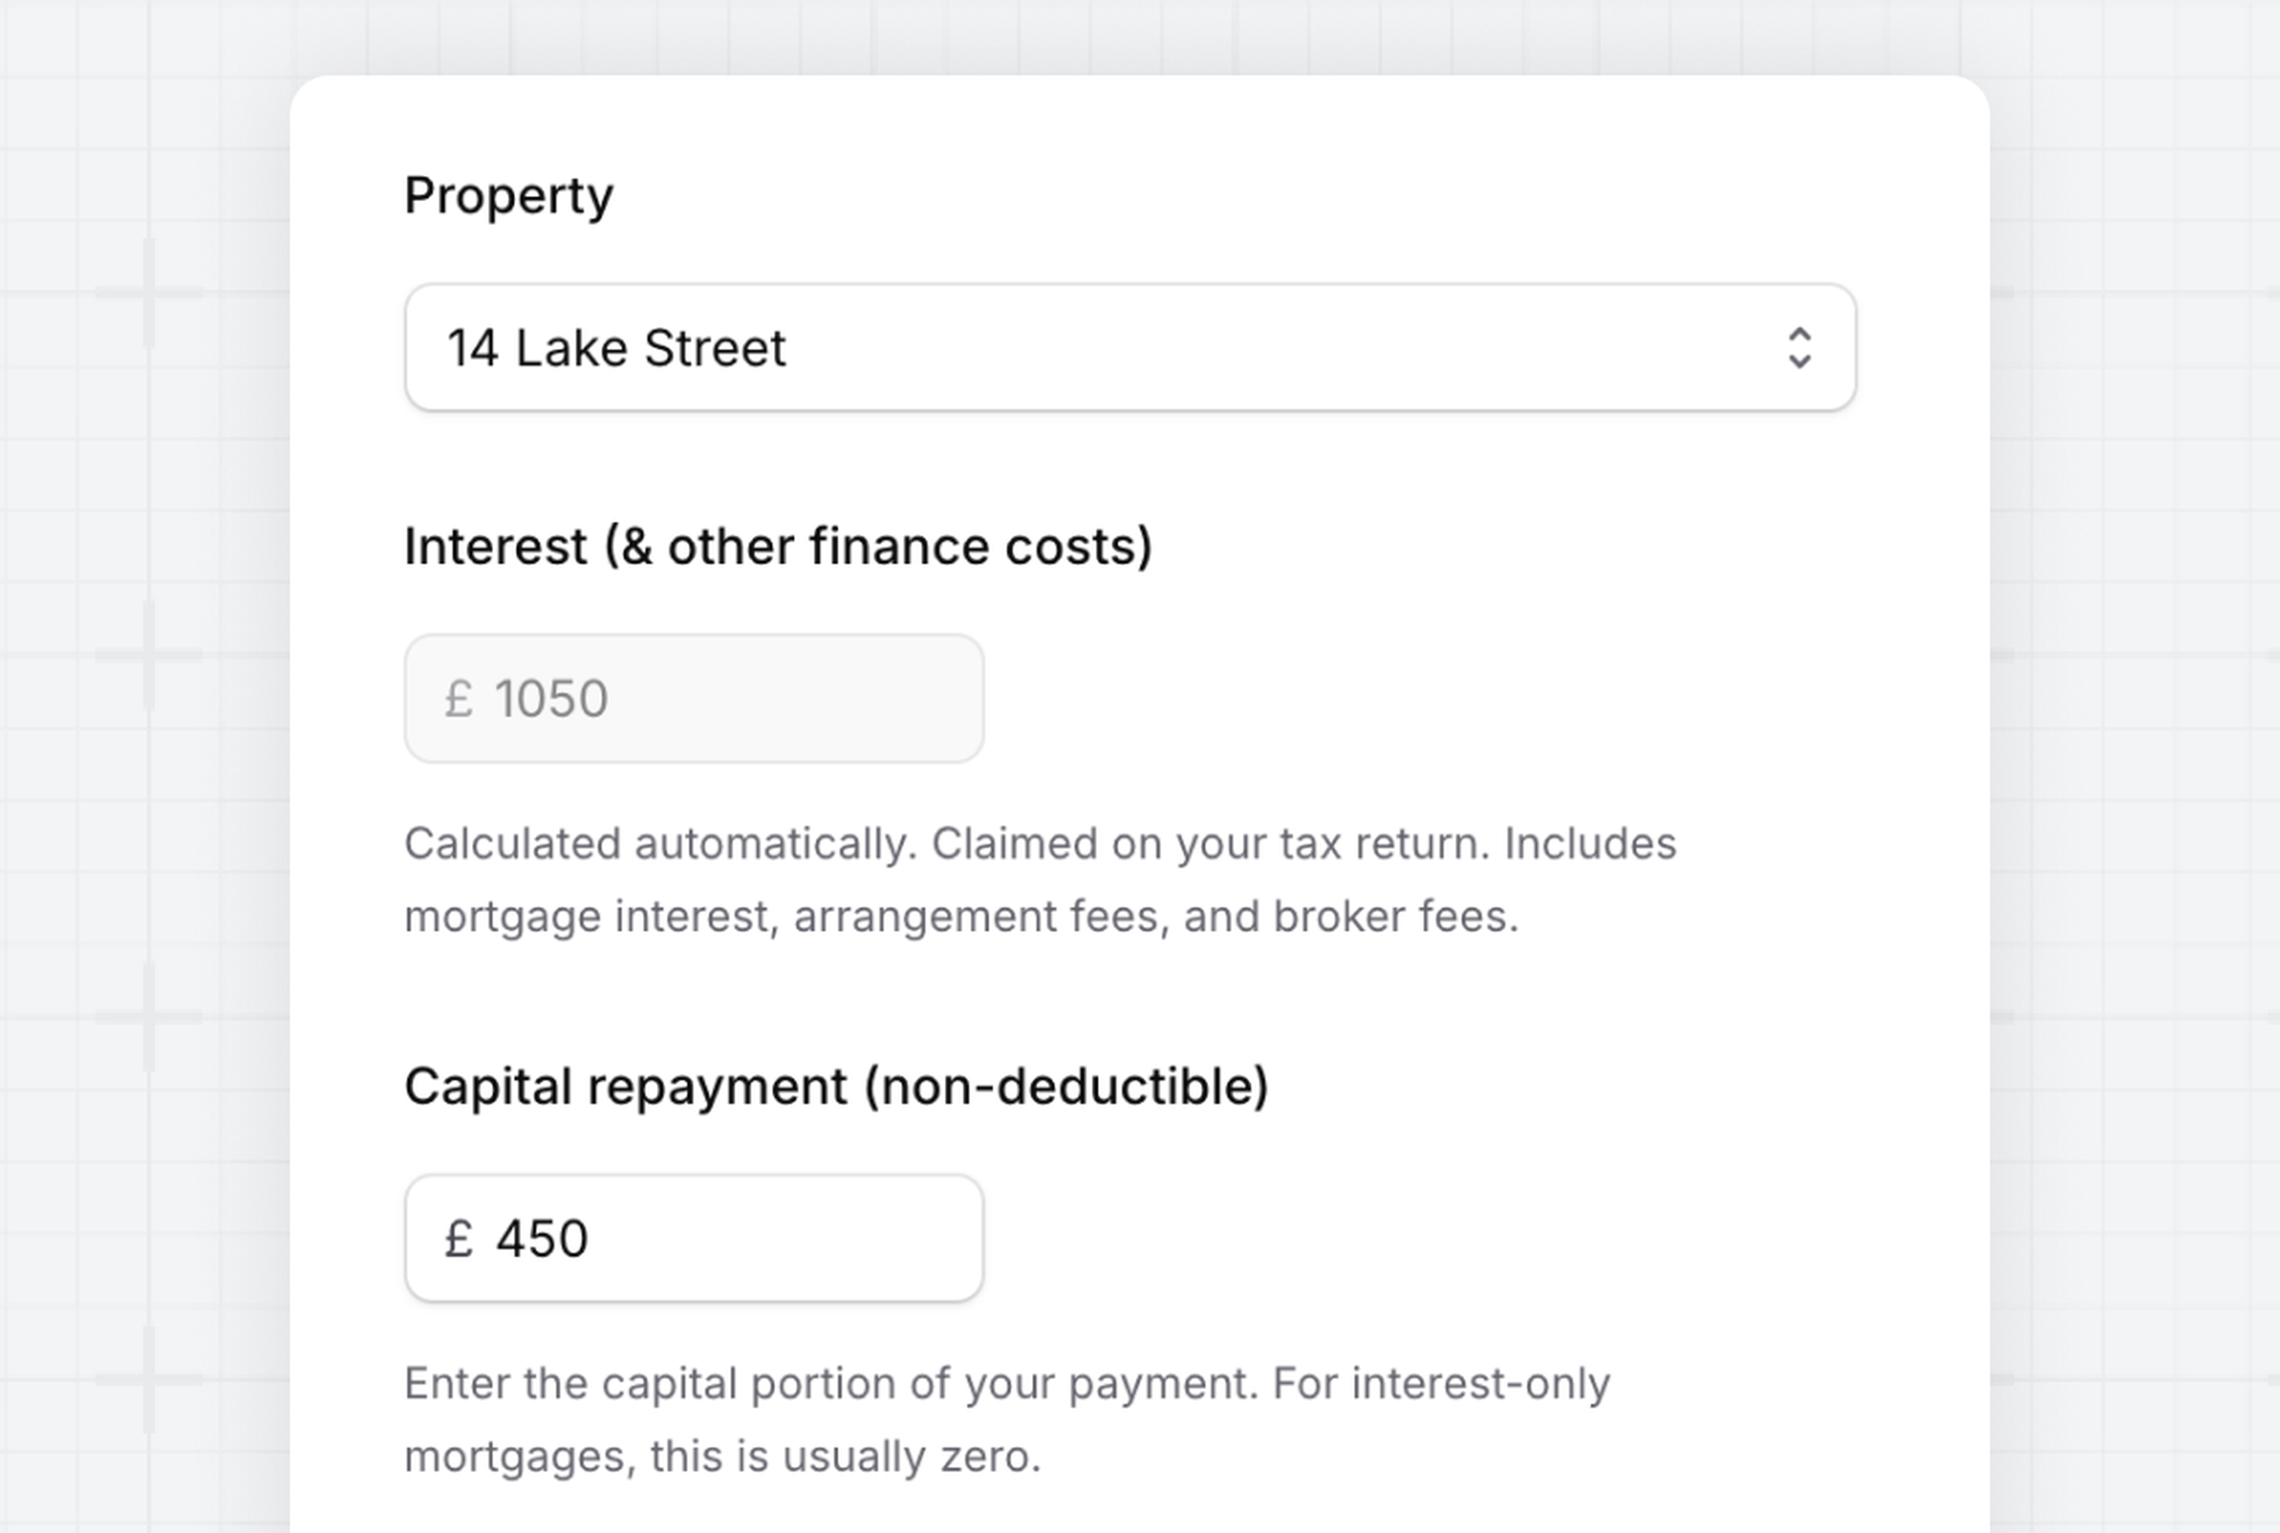Click the pound symbol in Interest field
This screenshot has width=2280, height=1533.
(458, 698)
